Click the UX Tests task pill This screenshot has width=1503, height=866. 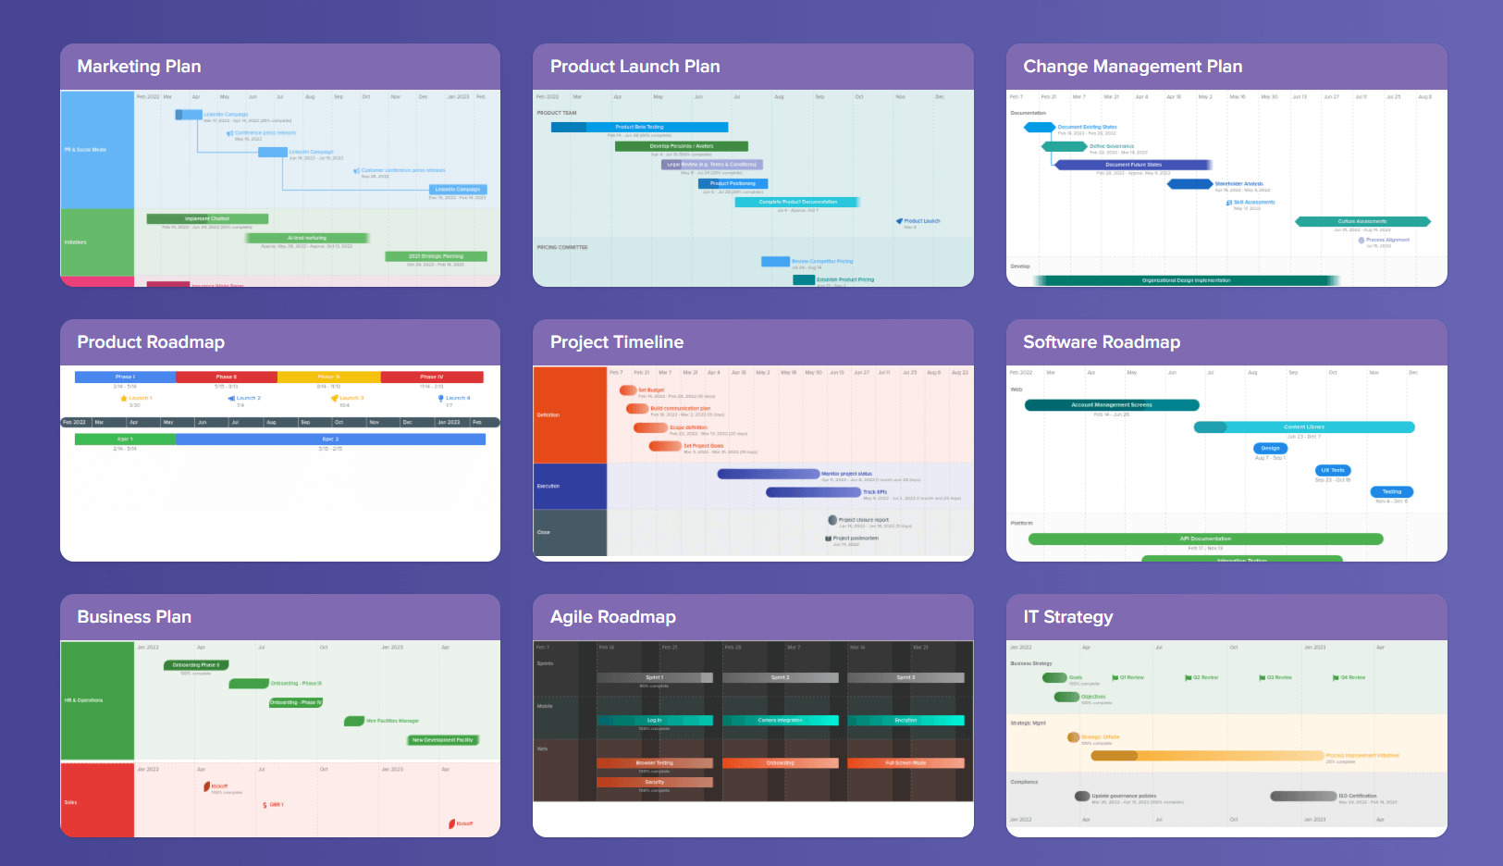[x=1333, y=470]
